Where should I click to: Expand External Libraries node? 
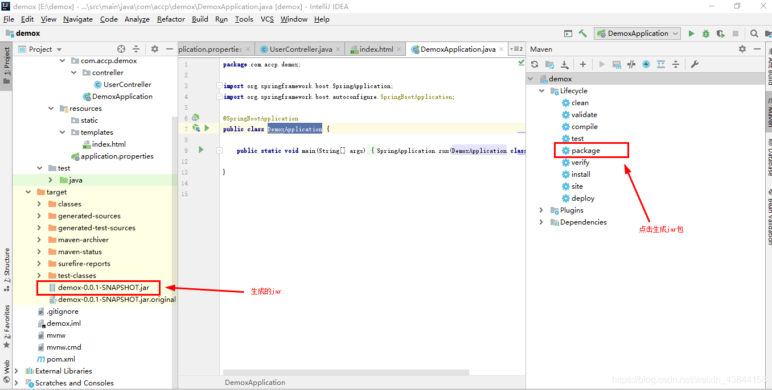[17, 371]
